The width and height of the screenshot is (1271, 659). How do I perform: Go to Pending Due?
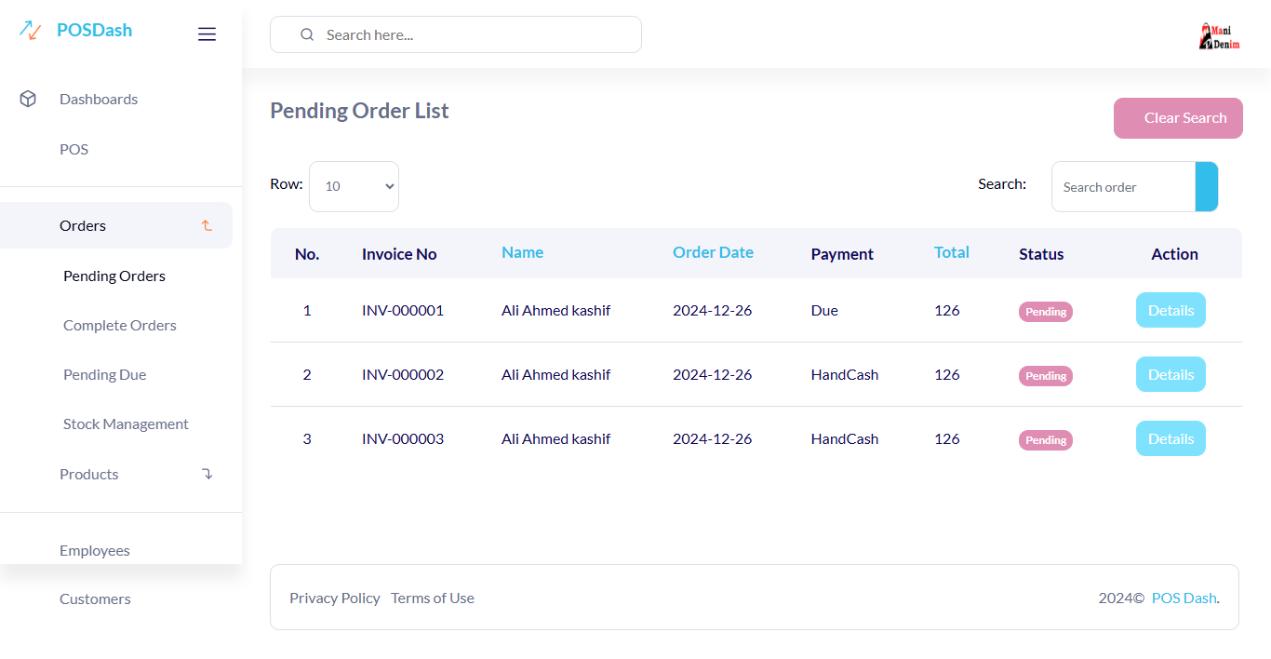[x=104, y=374]
